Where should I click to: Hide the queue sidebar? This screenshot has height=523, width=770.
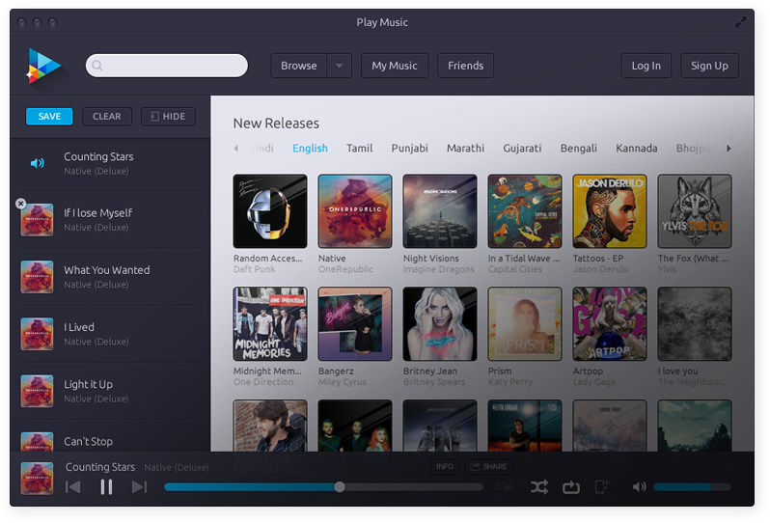coord(168,117)
